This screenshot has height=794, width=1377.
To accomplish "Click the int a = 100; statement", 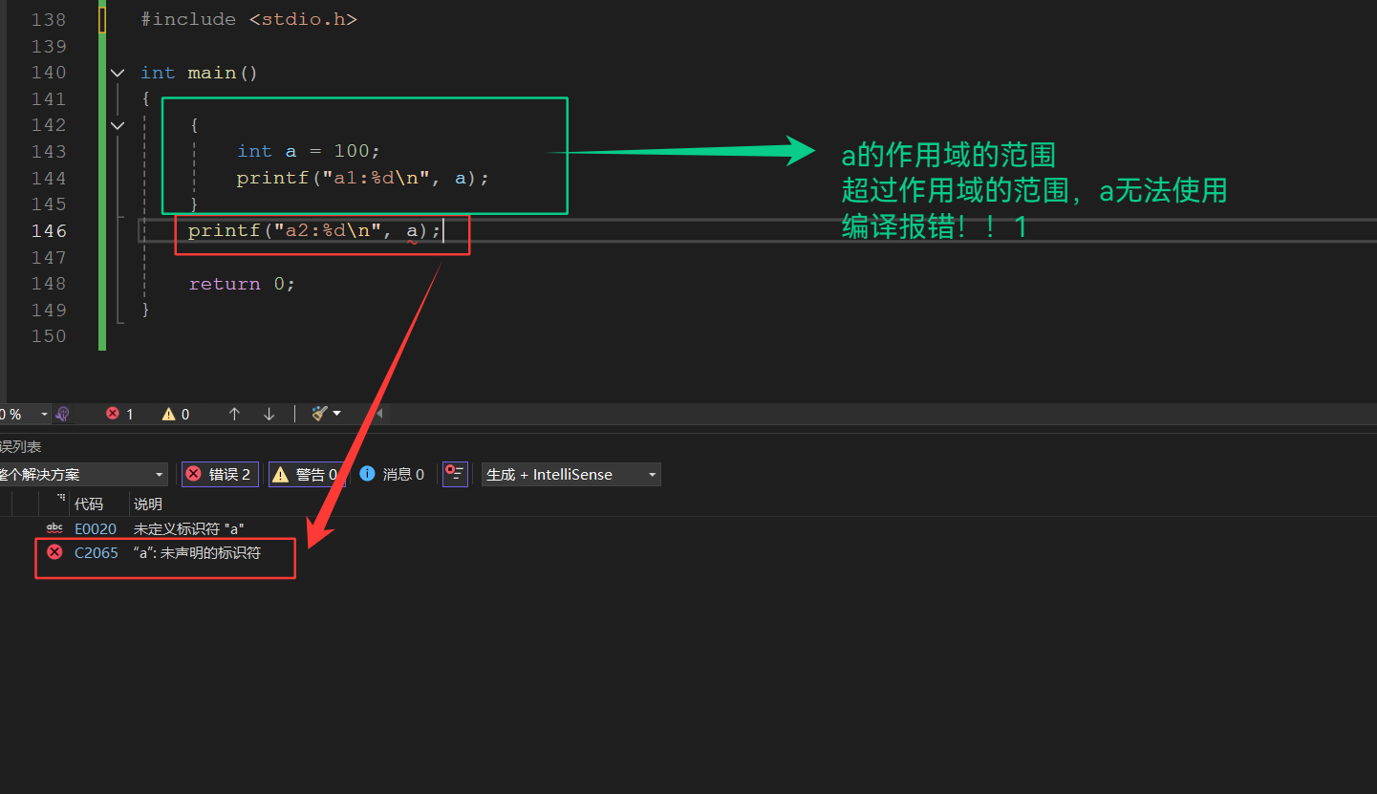I will click(309, 151).
